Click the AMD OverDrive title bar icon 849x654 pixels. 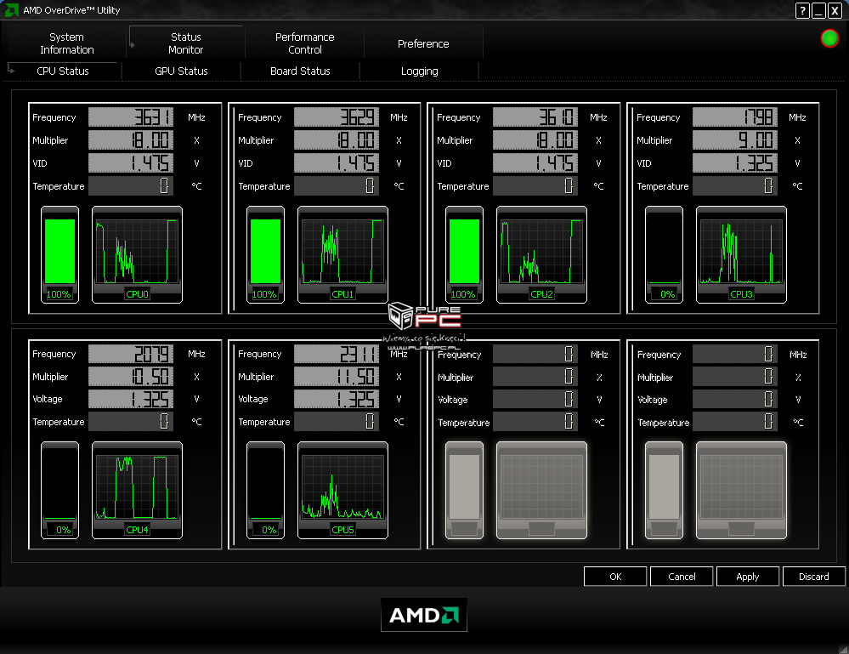[x=11, y=9]
